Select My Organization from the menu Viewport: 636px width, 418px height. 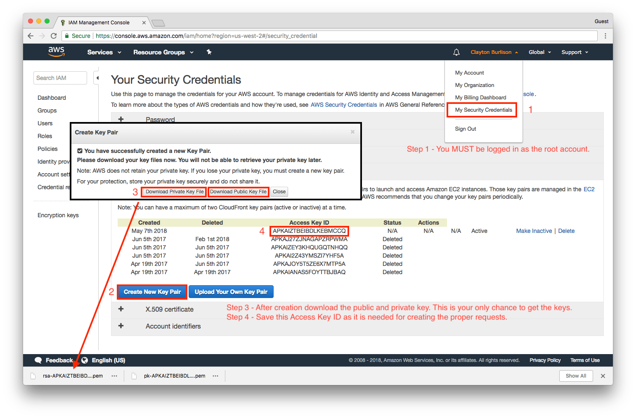click(x=475, y=85)
